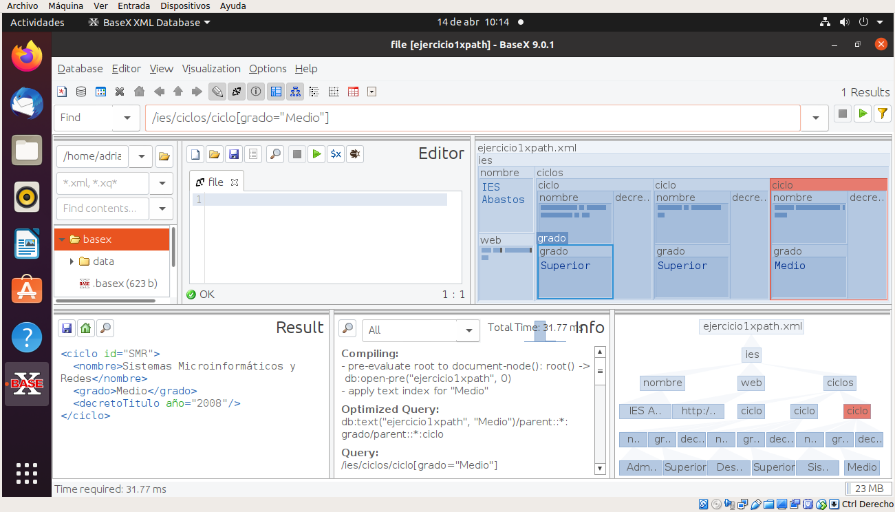Click the Open/Manage database icon

[x=81, y=92]
